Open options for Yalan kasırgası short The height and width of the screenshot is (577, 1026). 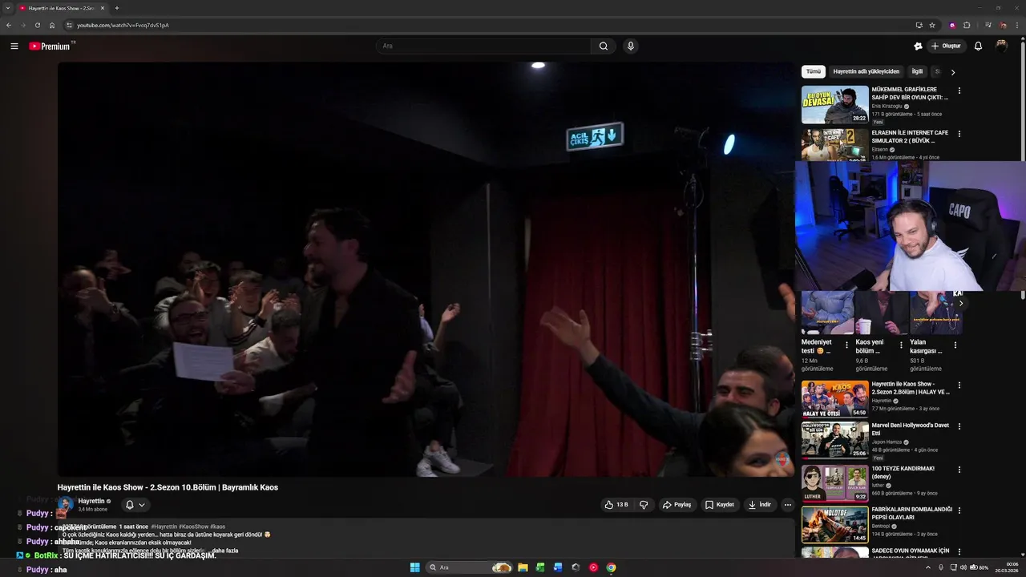[x=955, y=345]
